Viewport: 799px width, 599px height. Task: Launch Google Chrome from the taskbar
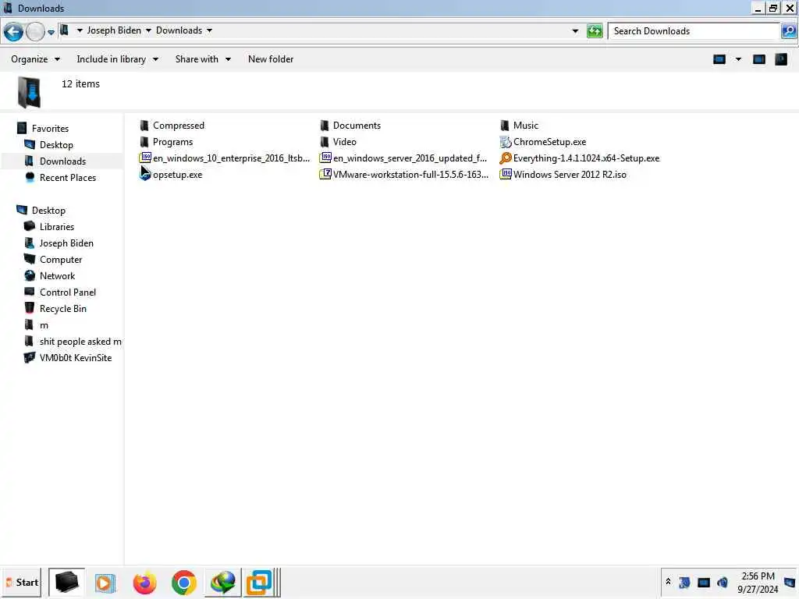(184, 583)
